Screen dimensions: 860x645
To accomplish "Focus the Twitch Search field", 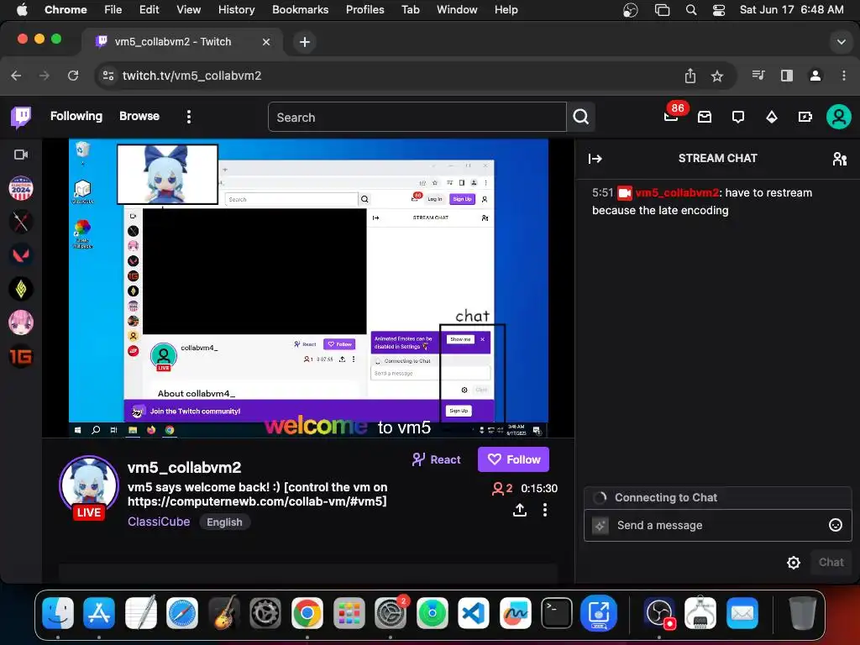I will coord(417,117).
